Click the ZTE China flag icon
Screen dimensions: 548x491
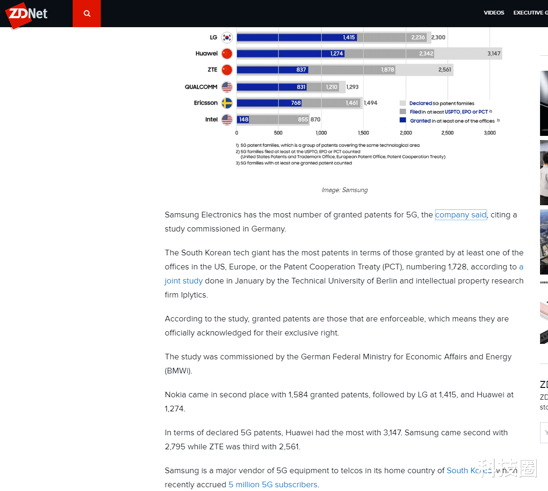pyautogui.click(x=227, y=70)
